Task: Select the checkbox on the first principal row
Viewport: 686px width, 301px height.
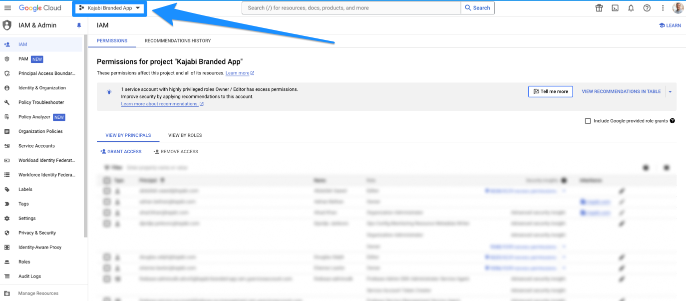Action: click(106, 191)
